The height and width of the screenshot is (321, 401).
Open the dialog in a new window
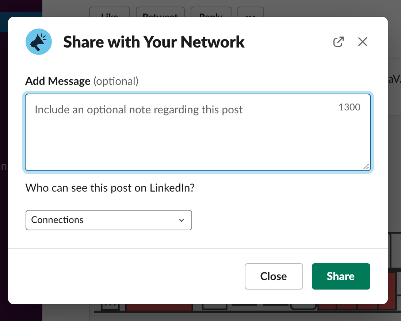click(x=338, y=42)
